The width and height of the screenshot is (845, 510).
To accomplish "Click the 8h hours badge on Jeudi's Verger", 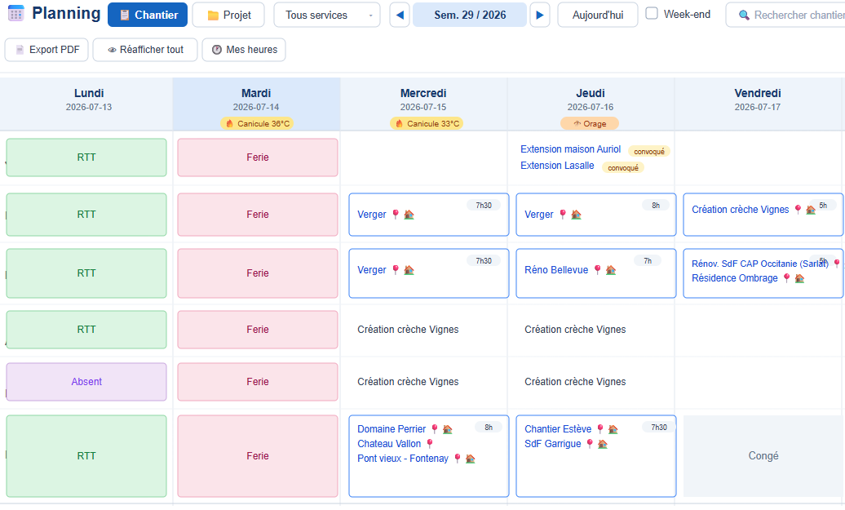I will point(655,205).
